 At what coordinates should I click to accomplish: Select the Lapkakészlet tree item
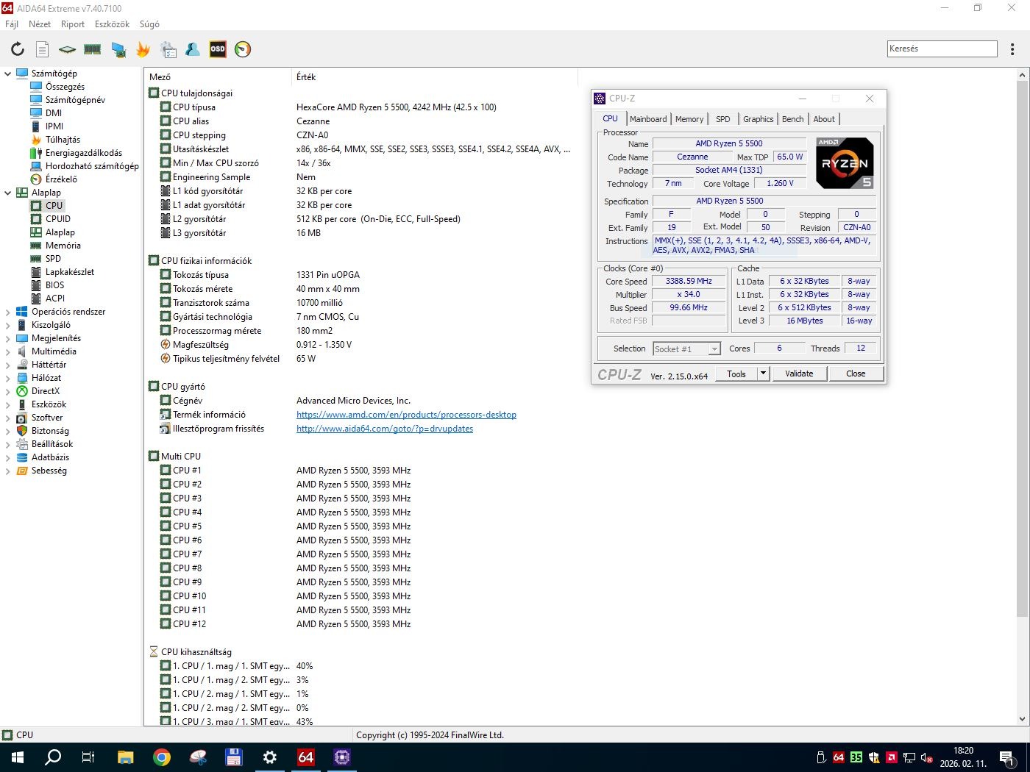(70, 272)
